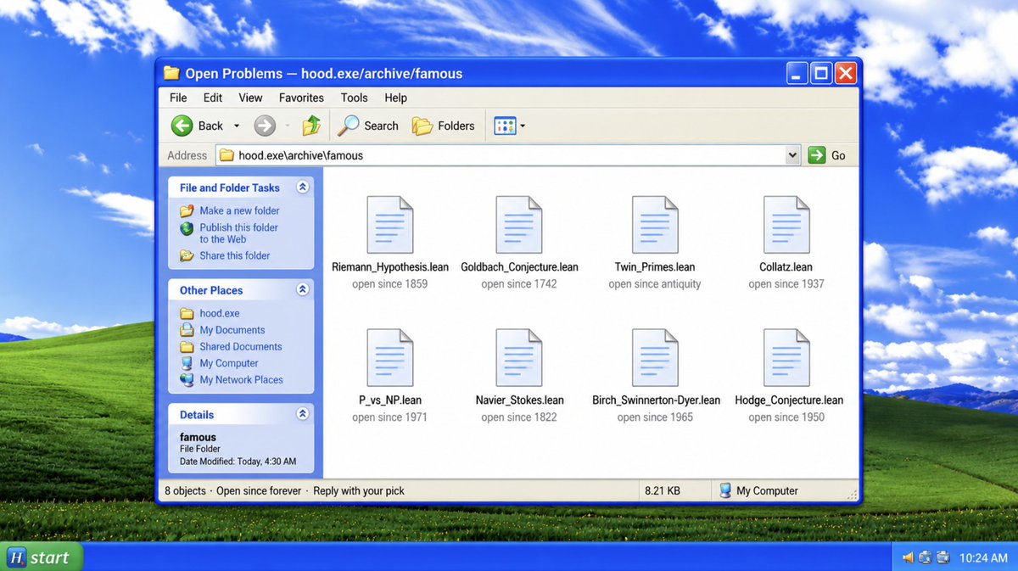Pick the Hodge_Conjecture.lean file icon

coord(786,358)
